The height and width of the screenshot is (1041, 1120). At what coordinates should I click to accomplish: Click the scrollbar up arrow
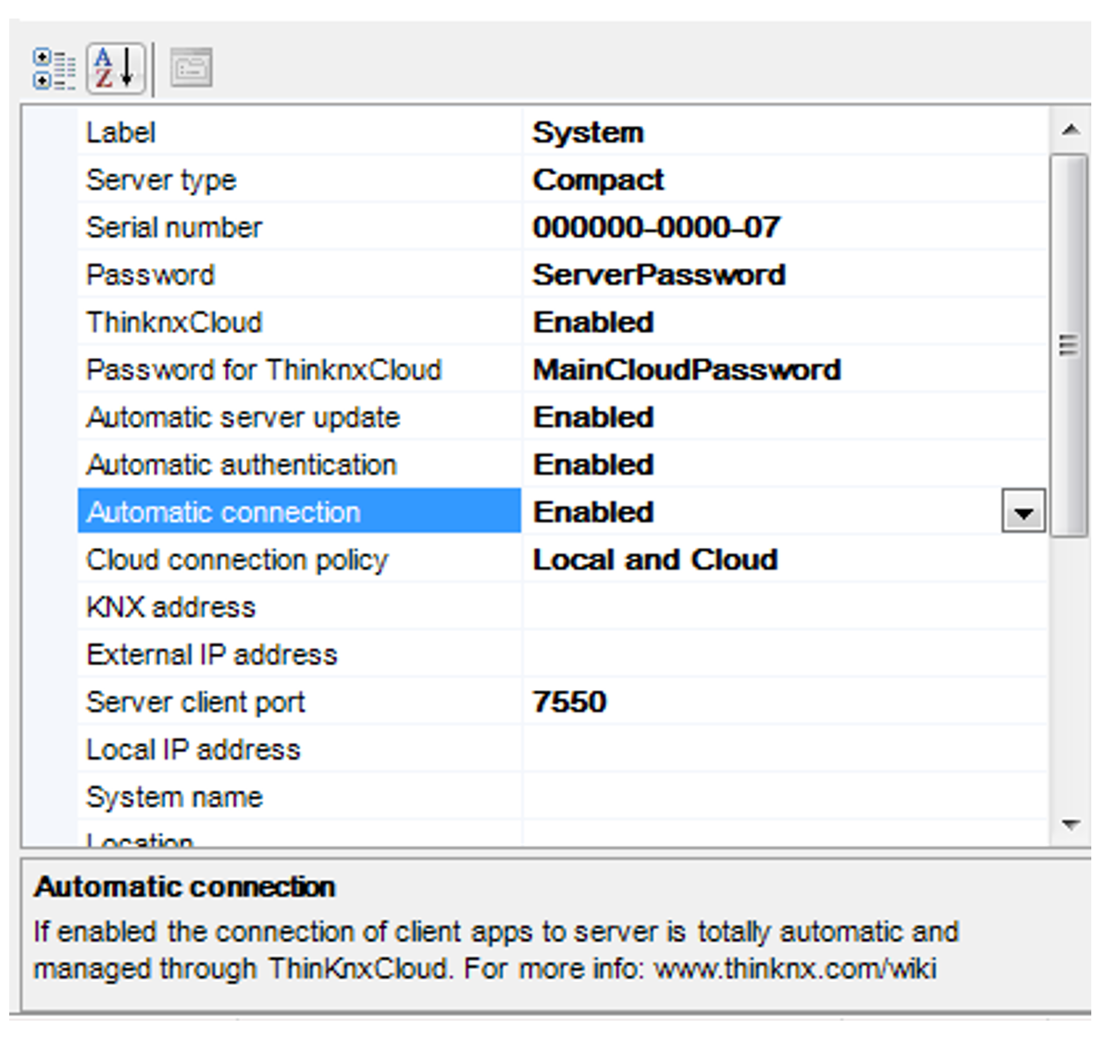(1071, 130)
